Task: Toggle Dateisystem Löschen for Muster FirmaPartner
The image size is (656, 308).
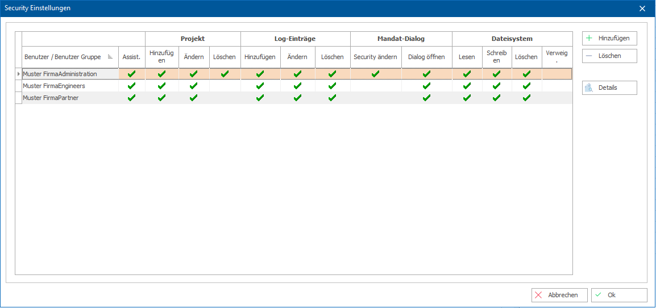Action: coord(527,98)
